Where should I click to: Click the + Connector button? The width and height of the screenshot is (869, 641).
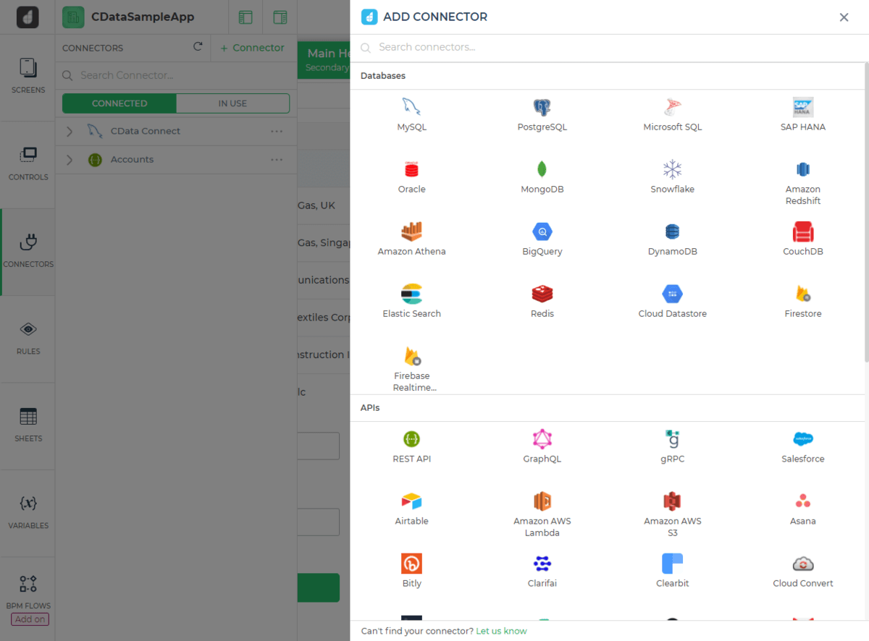(x=252, y=48)
